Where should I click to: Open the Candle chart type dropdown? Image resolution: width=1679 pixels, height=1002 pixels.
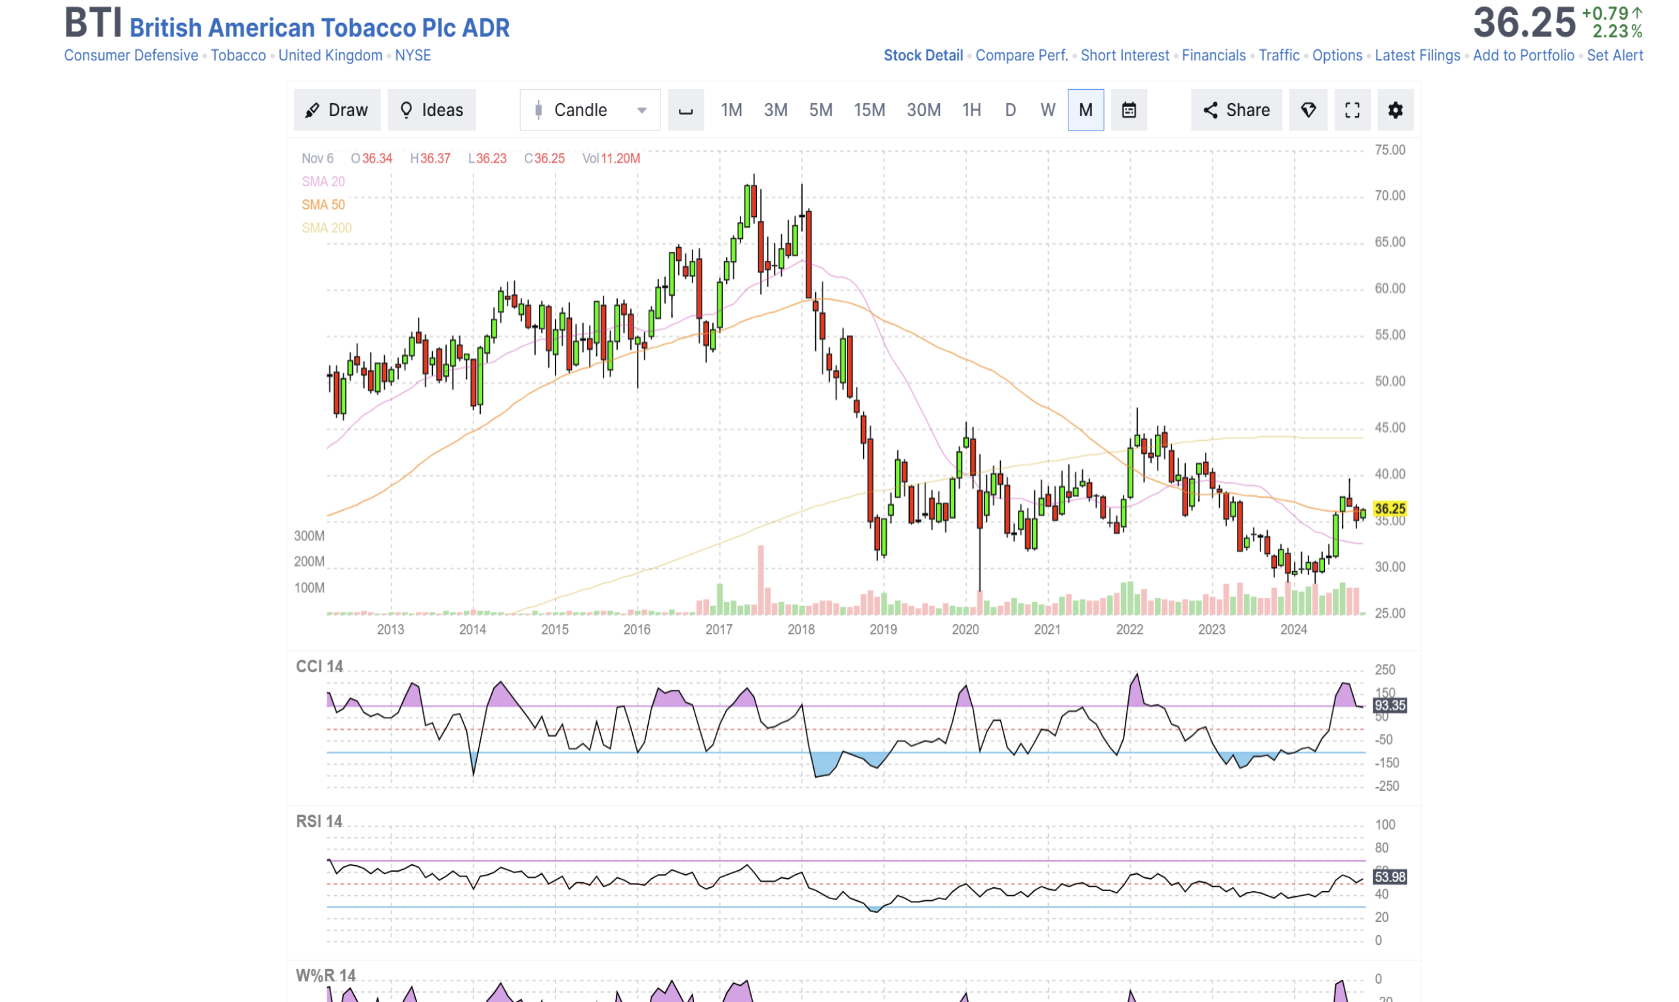click(590, 110)
